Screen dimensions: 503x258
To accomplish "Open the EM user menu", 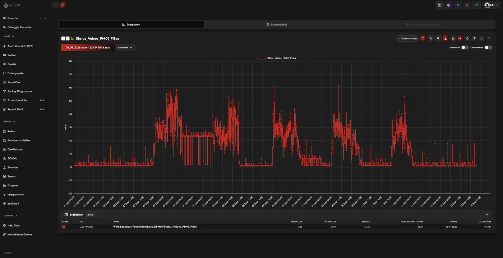I will 492,5.
